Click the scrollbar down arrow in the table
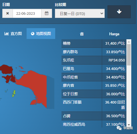Screen dimensions: 137x134 129,125
